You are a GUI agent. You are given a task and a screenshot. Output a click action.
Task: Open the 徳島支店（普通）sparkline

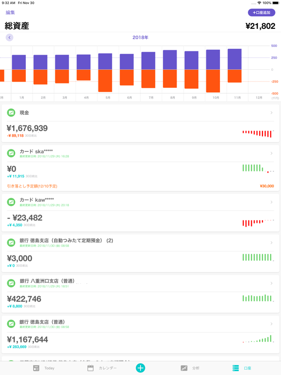point(258,339)
